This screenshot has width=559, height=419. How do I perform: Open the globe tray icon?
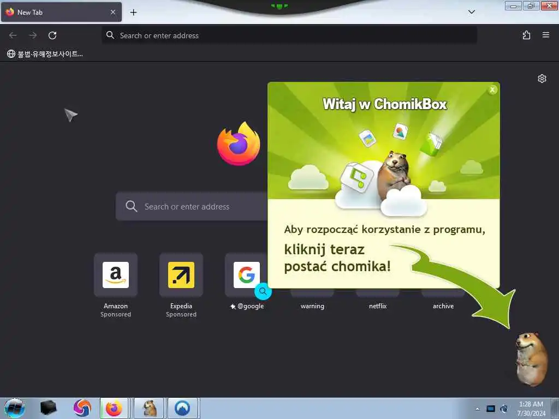[x=504, y=409]
